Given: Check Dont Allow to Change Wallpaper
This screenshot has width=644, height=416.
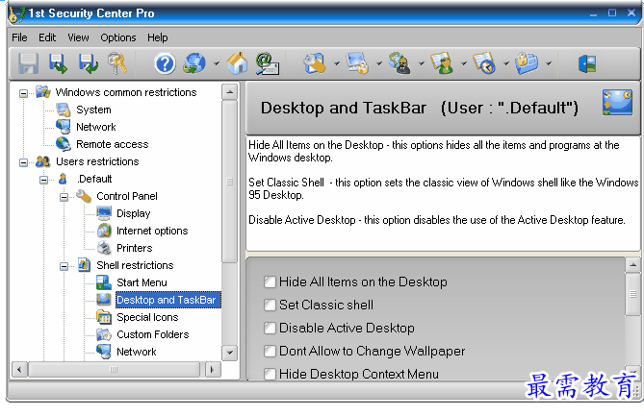Looking at the screenshot, I should click(x=270, y=351).
